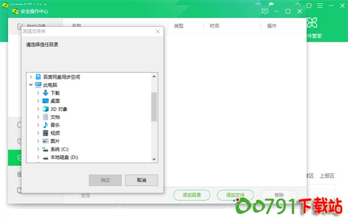Click the 取消 button in folder dialog
348x220 pixels.
142,180
